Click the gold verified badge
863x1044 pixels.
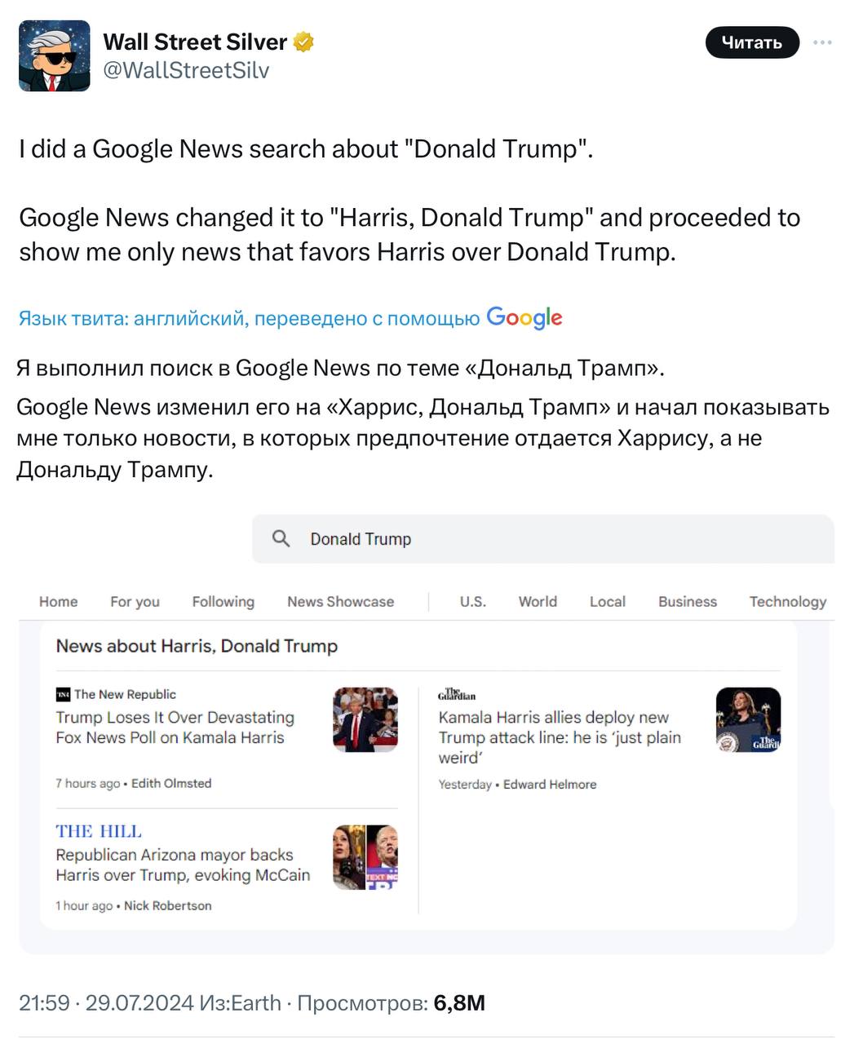point(303,42)
